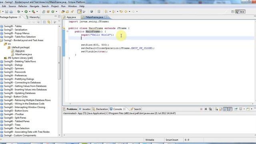Switch to the Java perspective button
256x144 pixels.
click(x=240, y=12)
